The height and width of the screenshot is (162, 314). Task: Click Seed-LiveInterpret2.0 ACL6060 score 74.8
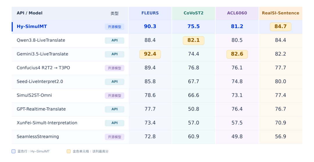(x=237, y=82)
